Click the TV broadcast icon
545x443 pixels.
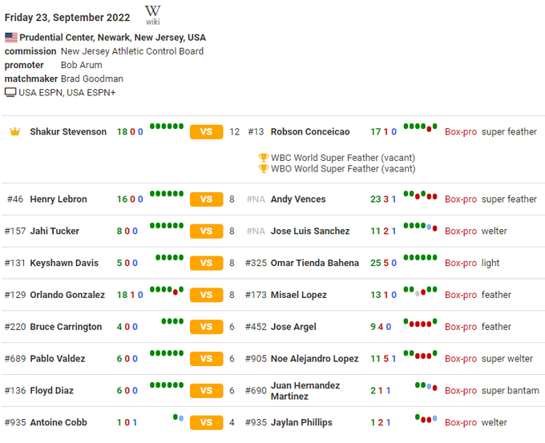[10, 92]
